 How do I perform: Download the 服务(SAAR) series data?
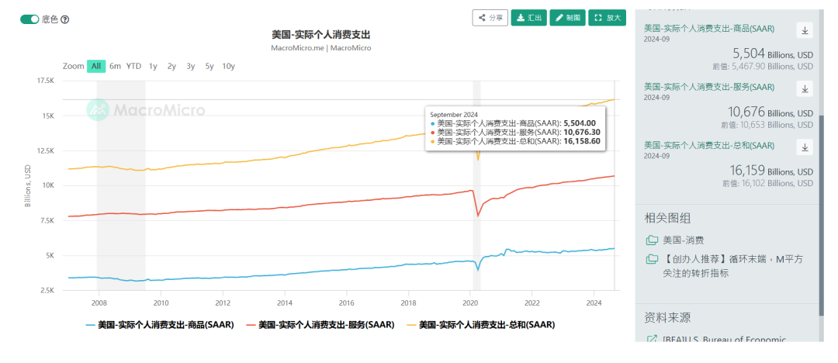[805, 88]
